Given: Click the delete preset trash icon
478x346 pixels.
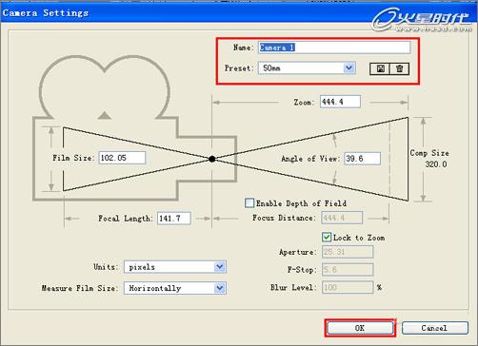Looking at the screenshot, I should 400,68.
